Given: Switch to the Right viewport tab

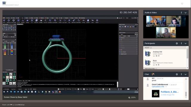Looking at the screenshot, I should click(x=29, y=81).
